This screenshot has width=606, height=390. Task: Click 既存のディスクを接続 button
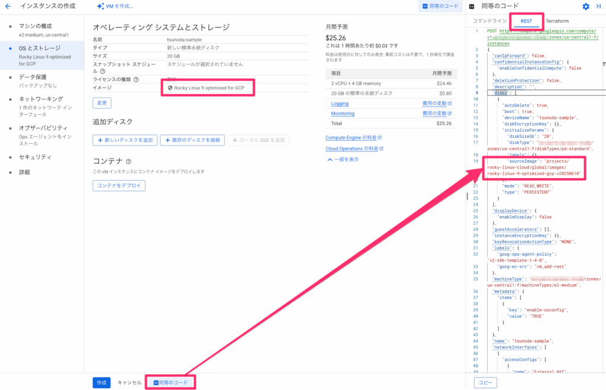[x=192, y=140]
